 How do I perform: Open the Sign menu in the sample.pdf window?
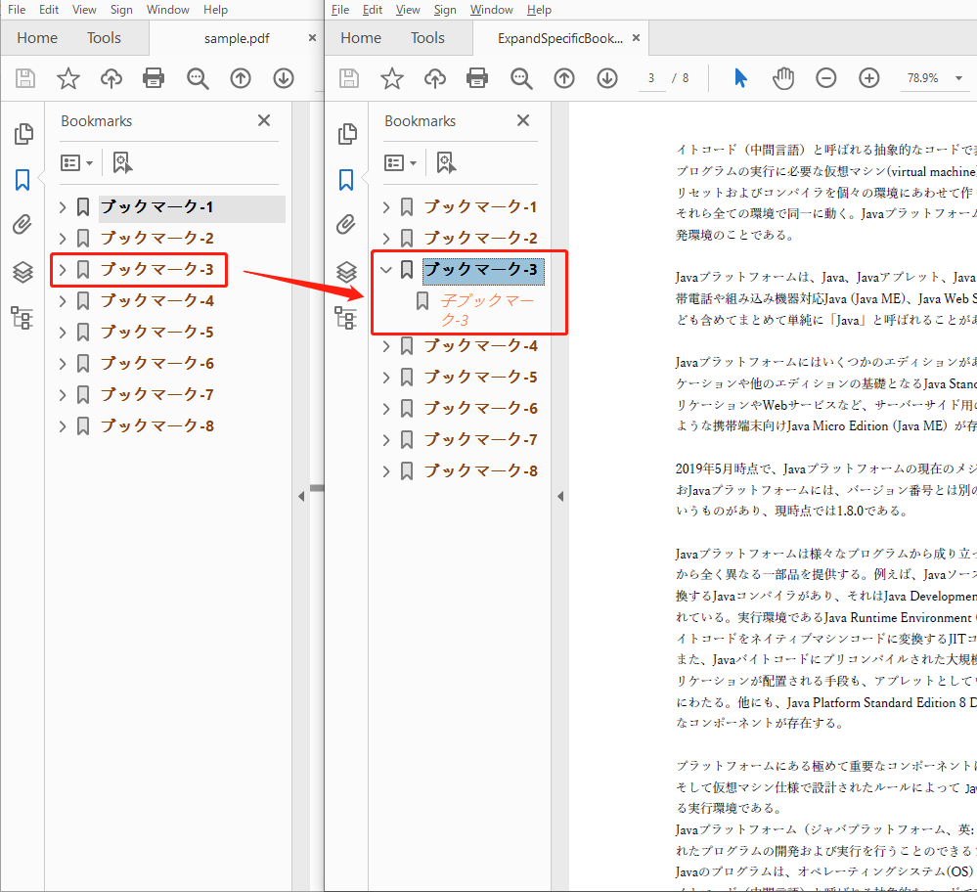[121, 10]
